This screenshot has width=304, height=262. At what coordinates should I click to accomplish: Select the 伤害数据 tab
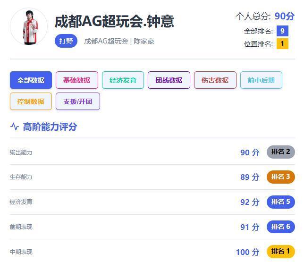point(215,80)
